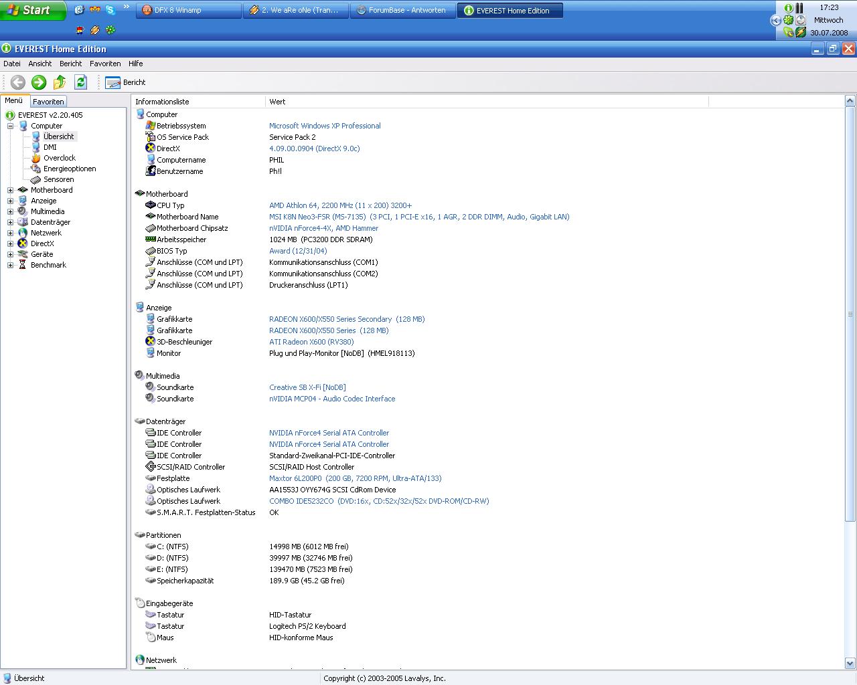Expand the Datenträger tree node

coord(10,222)
